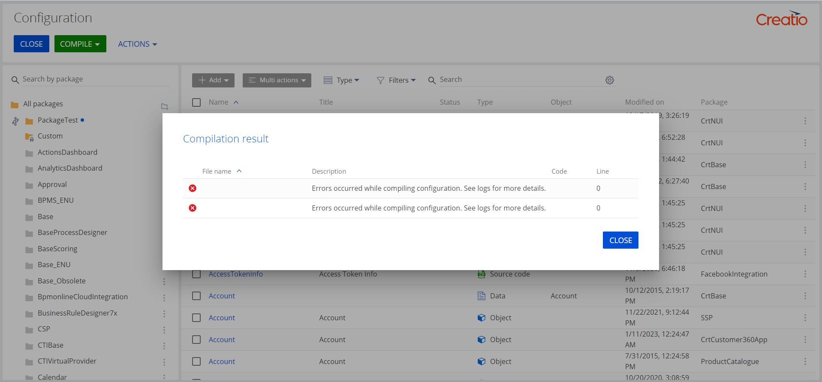Check the box for the SSP Account object
822x382 pixels.
(x=196, y=318)
